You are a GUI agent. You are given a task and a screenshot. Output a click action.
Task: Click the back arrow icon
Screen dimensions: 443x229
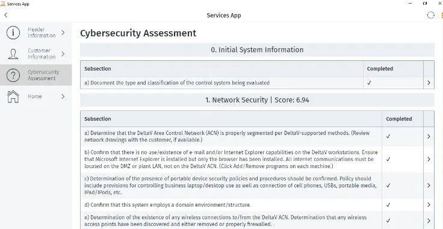pos(5,15)
